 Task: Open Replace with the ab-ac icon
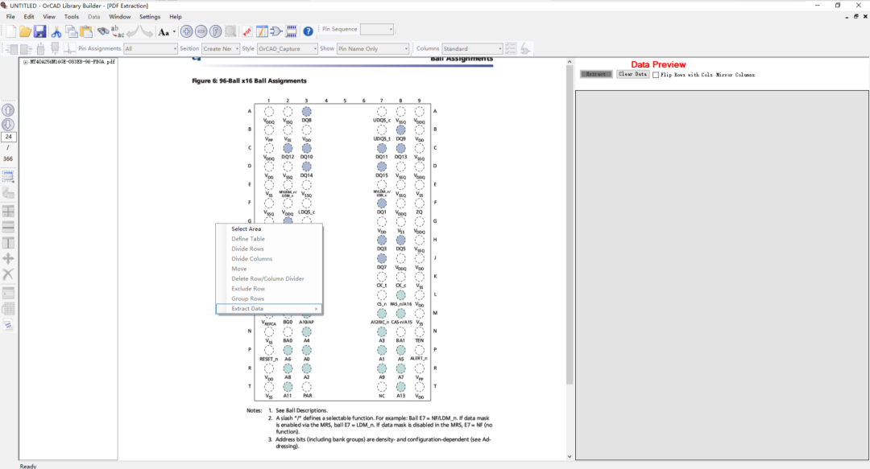click(118, 31)
